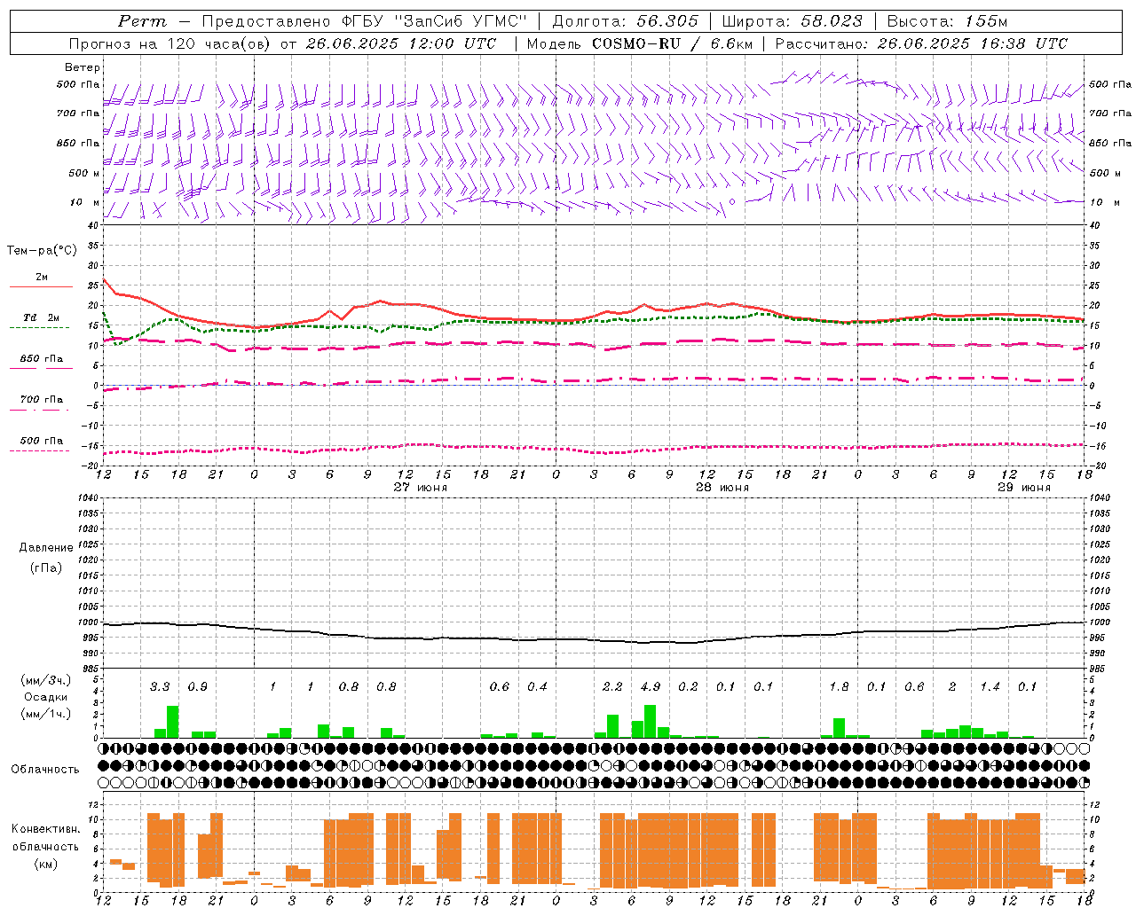This screenshot has height=908, width=1136.
Task: Click the precipitation total "0.4"
Action: tap(537, 686)
